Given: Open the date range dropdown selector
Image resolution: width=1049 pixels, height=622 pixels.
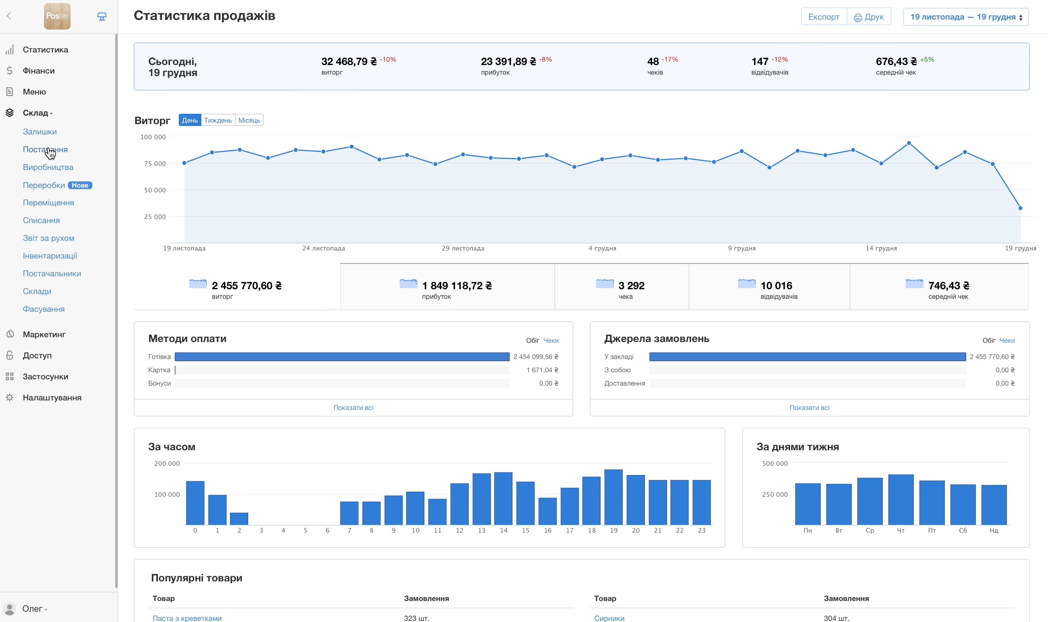Looking at the screenshot, I should tap(965, 17).
